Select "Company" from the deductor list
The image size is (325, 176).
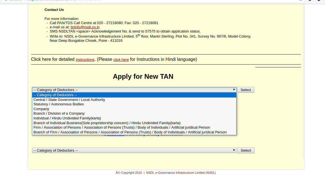pyautogui.click(x=41, y=109)
